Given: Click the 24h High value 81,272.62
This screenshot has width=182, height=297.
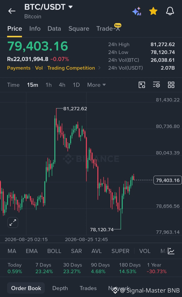Looking at the screenshot, I should pos(163,44).
